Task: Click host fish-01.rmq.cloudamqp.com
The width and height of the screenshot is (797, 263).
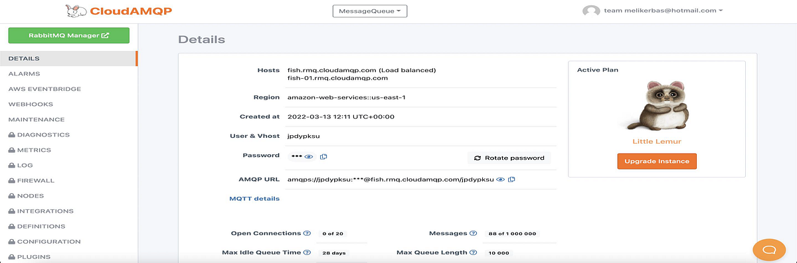Action: click(x=337, y=78)
